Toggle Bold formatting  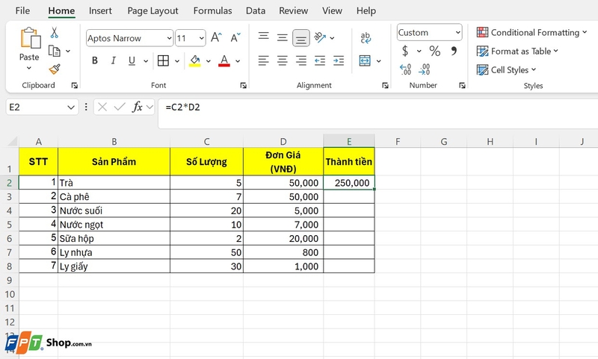coord(95,60)
